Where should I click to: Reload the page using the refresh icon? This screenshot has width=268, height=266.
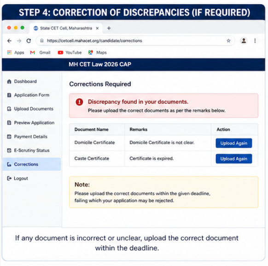(29, 40)
